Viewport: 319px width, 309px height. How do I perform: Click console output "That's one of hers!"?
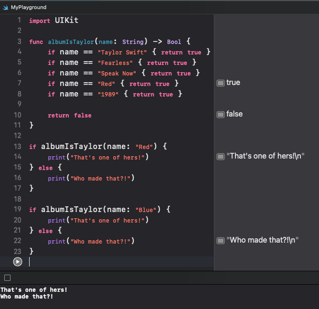click(x=34, y=290)
